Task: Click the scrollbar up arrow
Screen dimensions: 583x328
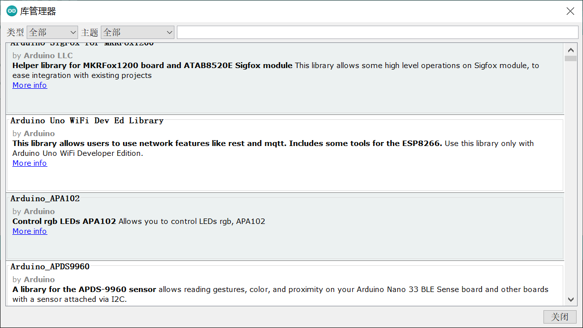Action: (571, 50)
